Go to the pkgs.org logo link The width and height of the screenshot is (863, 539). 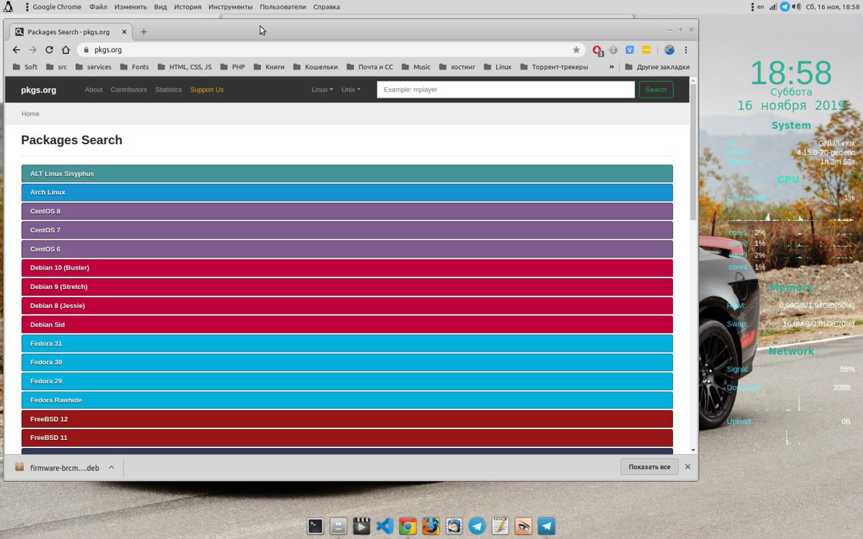tap(38, 90)
